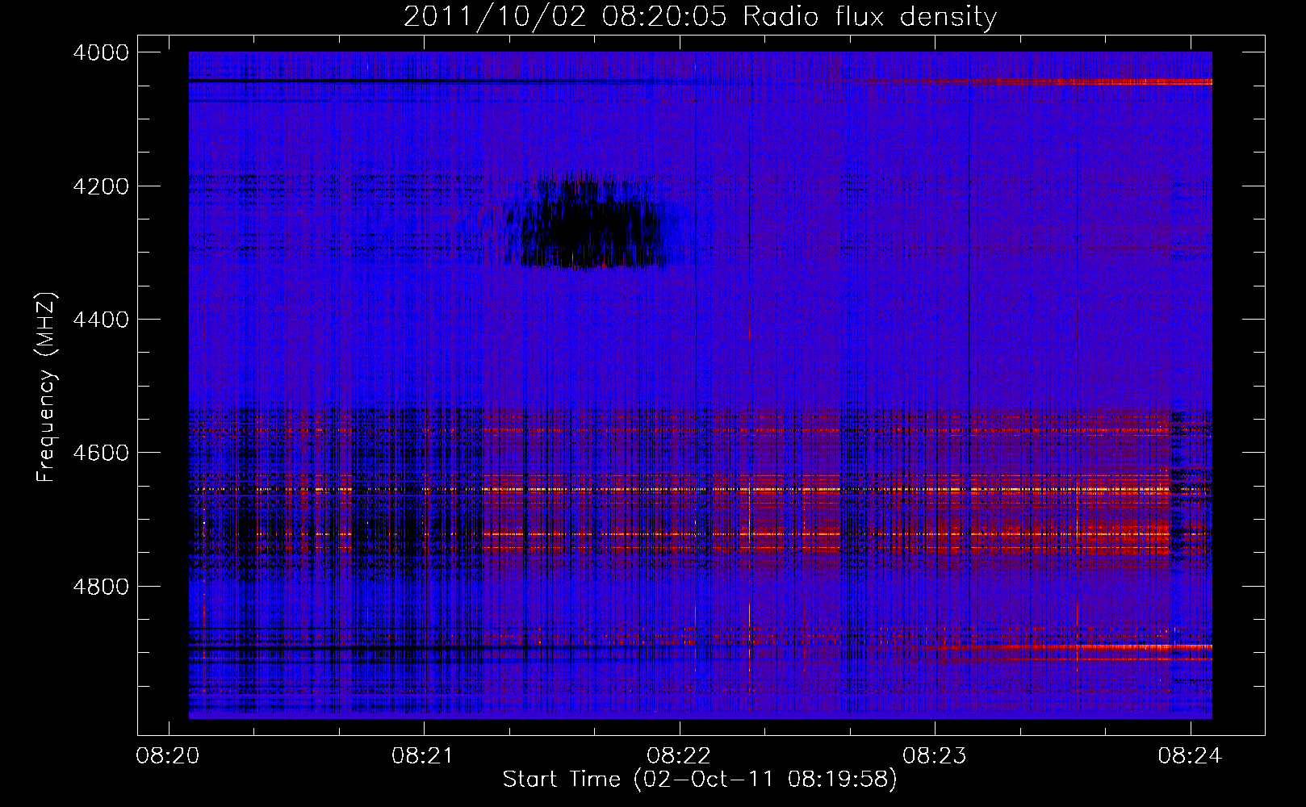
Task: Click the 08:22 time tick label
Action: click(x=680, y=756)
